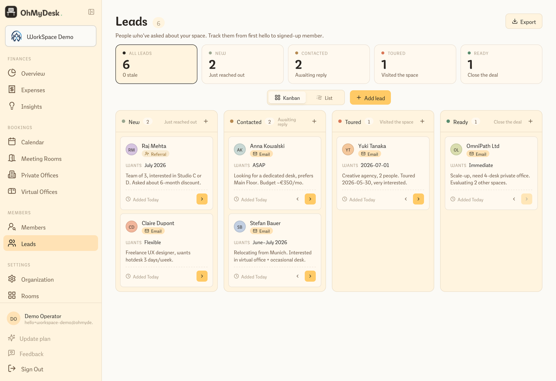Viewport: 556px width, 381px height.
Task: Filter by the All Leads card
Action: [156, 64]
